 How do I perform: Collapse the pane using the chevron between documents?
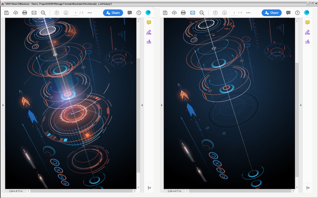click(x=142, y=105)
